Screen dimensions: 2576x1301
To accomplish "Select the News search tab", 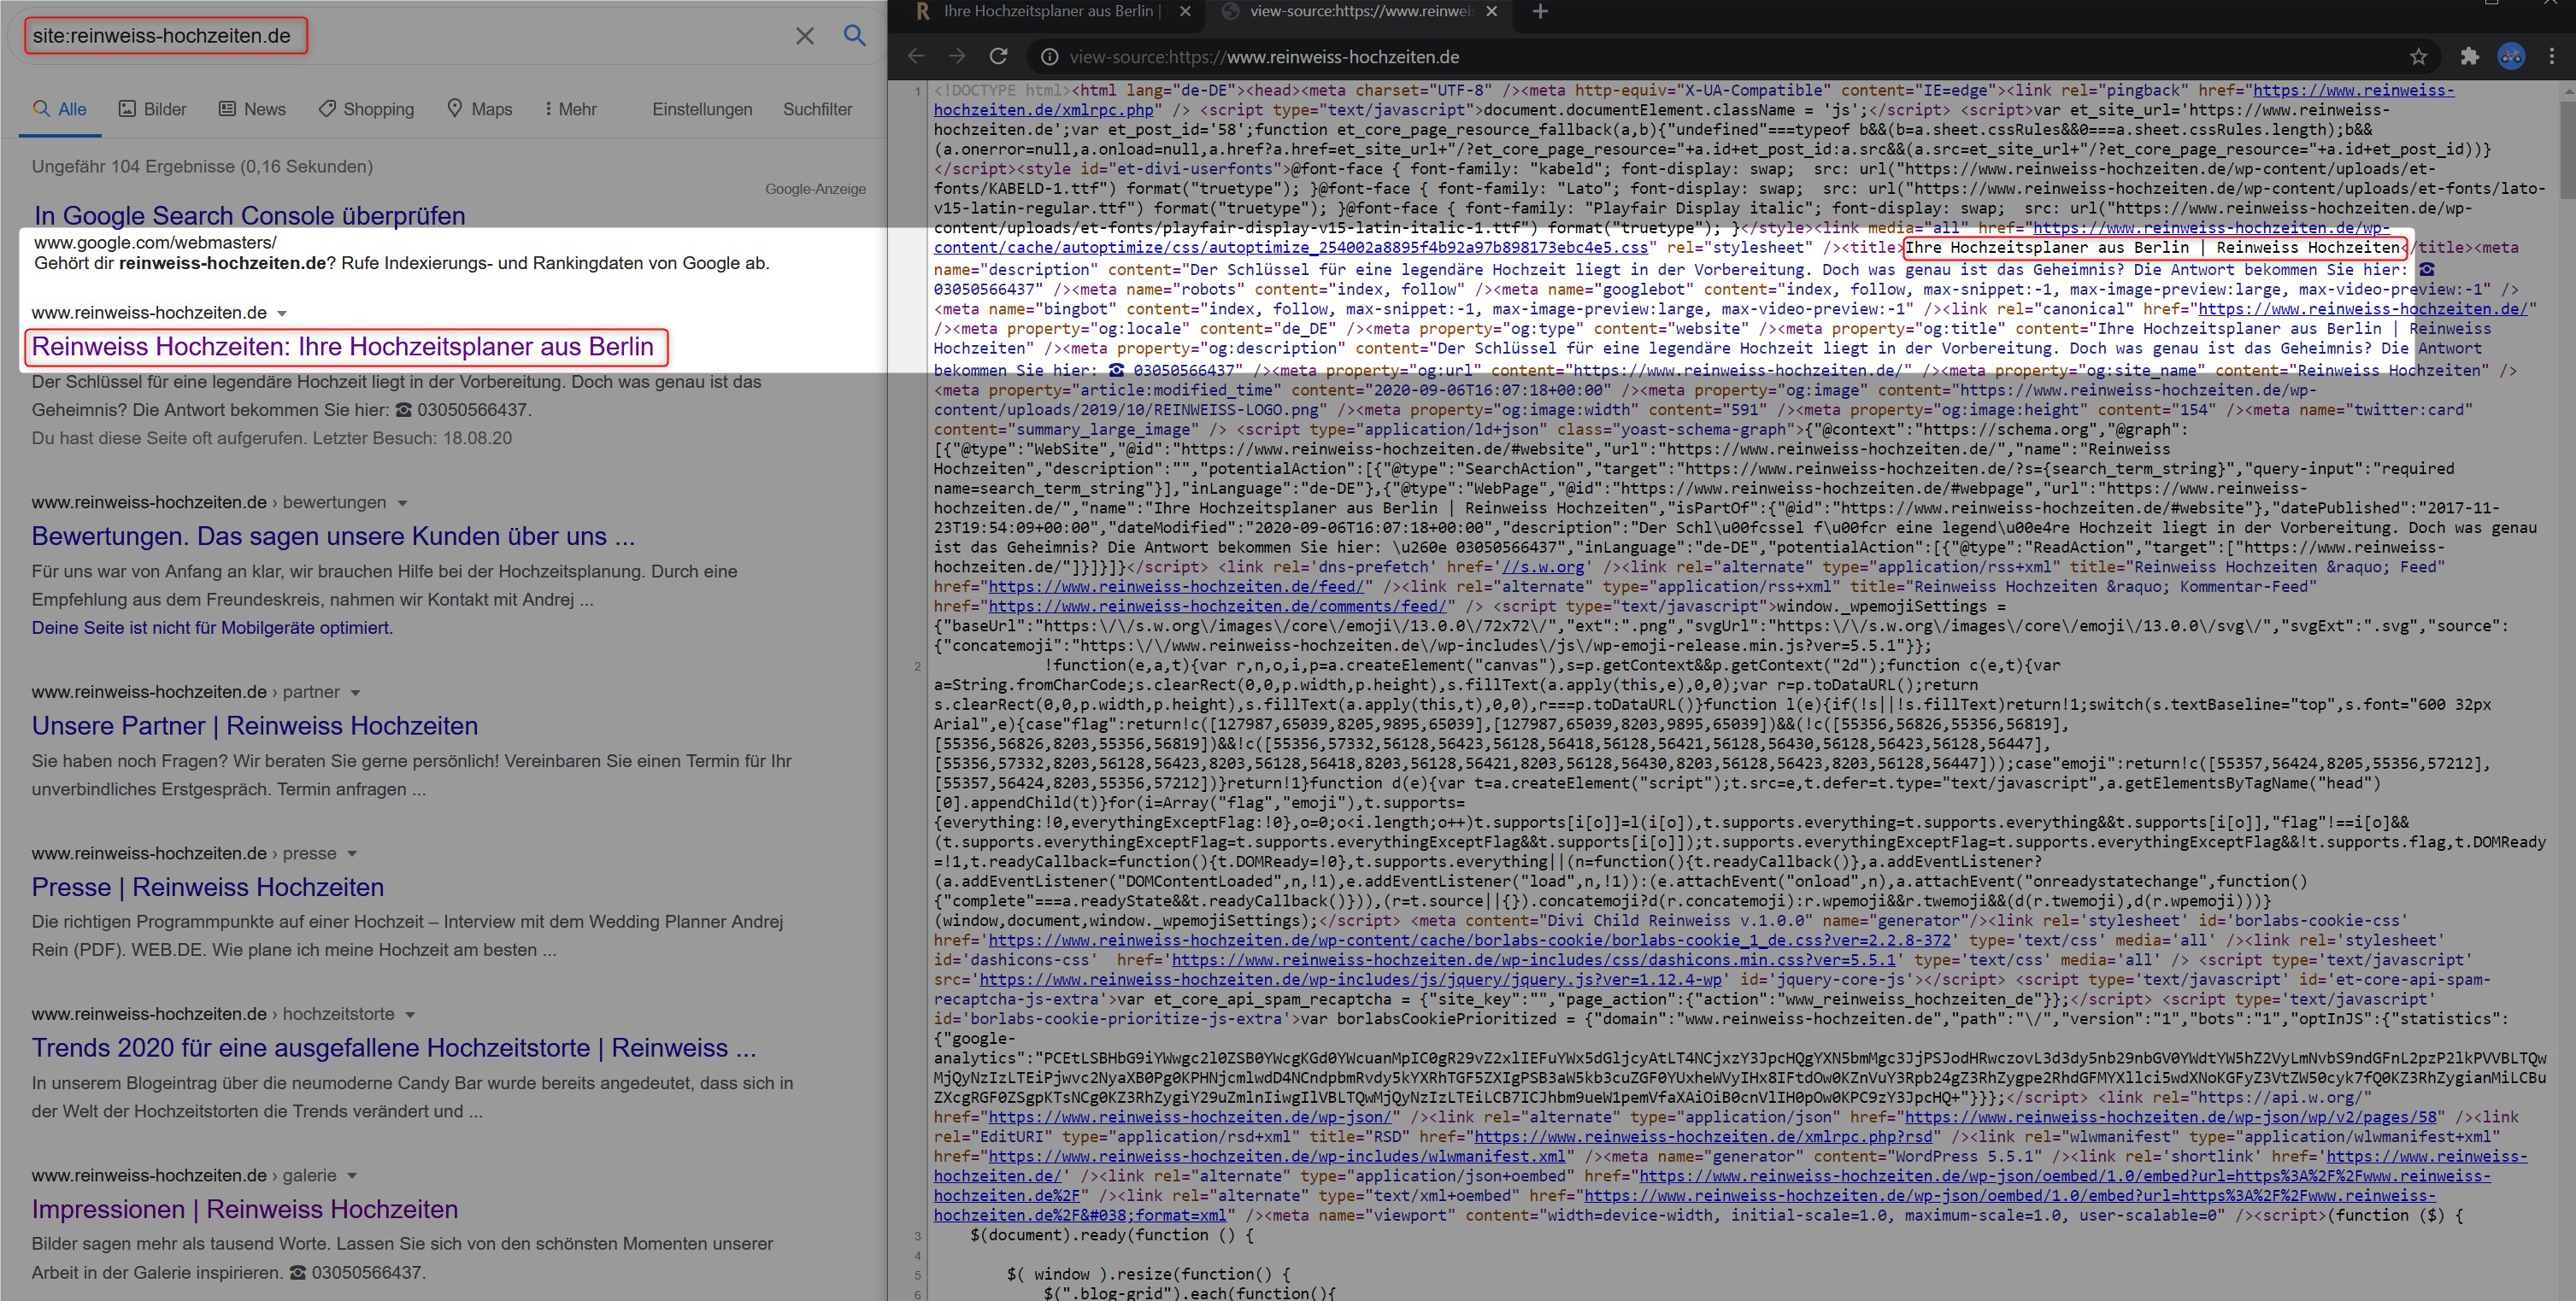I will [252, 109].
